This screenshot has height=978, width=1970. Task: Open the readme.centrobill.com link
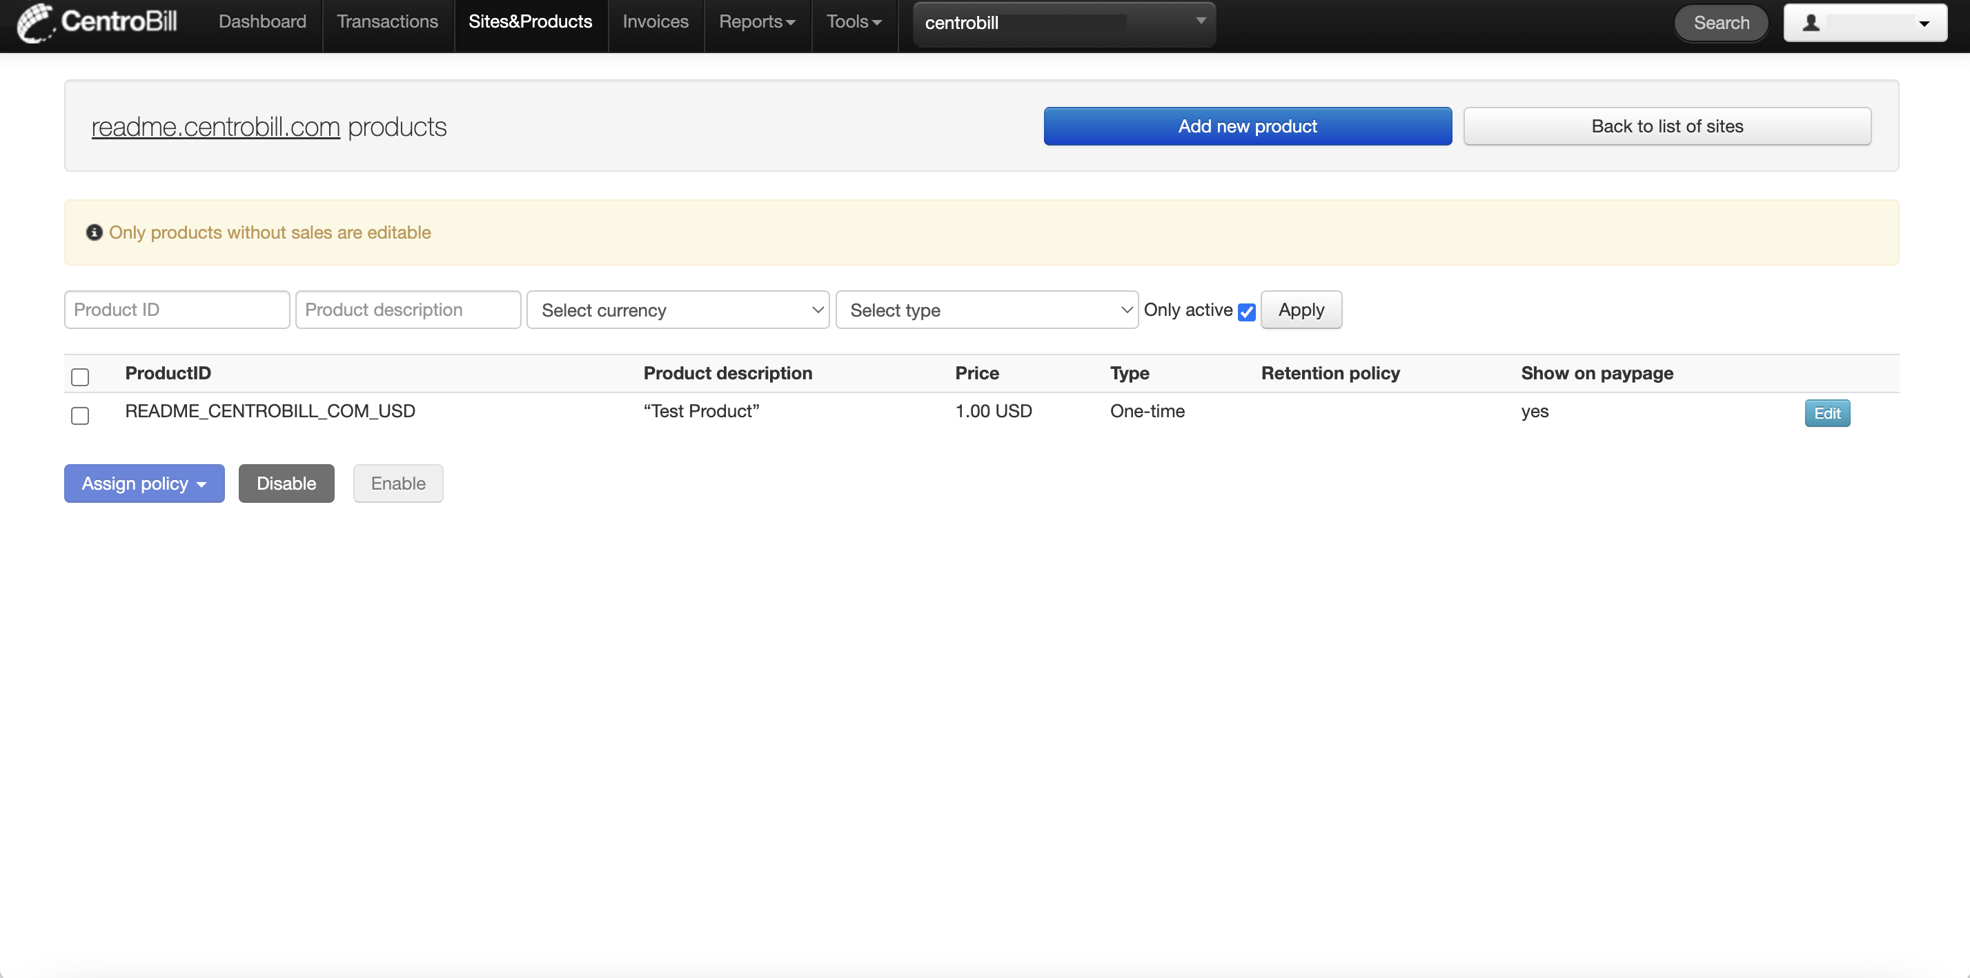[216, 127]
